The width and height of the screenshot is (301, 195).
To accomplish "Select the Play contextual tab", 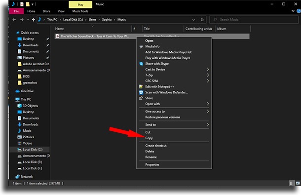I will coord(80,4).
